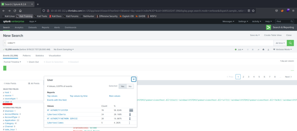The width and height of the screenshot is (297, 131).
Task: Open the Visualization results tab
Action: pos(55,56)
